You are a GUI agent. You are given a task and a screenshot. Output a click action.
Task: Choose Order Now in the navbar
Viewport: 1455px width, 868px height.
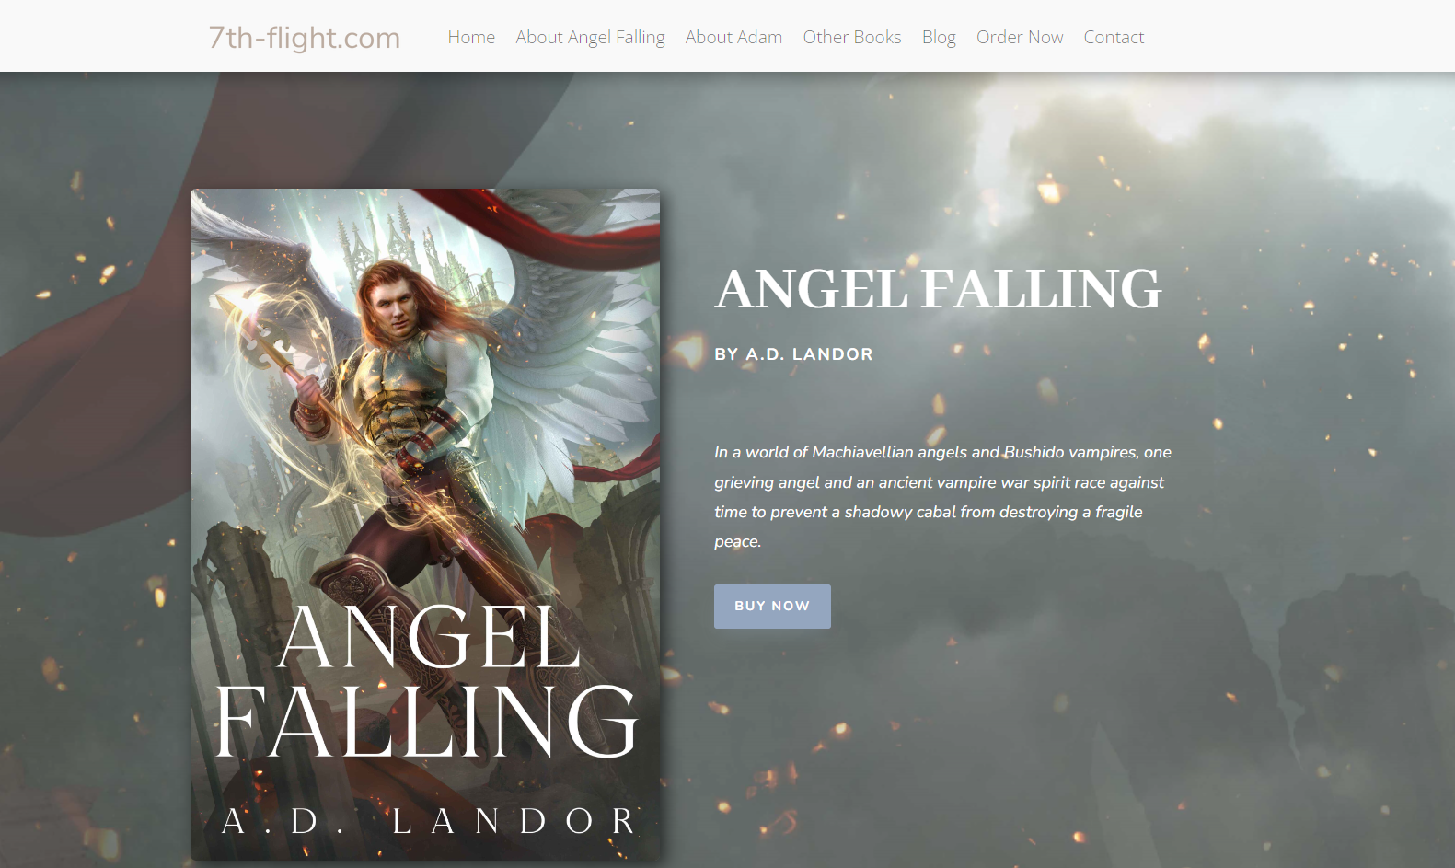coord(1020,37)
